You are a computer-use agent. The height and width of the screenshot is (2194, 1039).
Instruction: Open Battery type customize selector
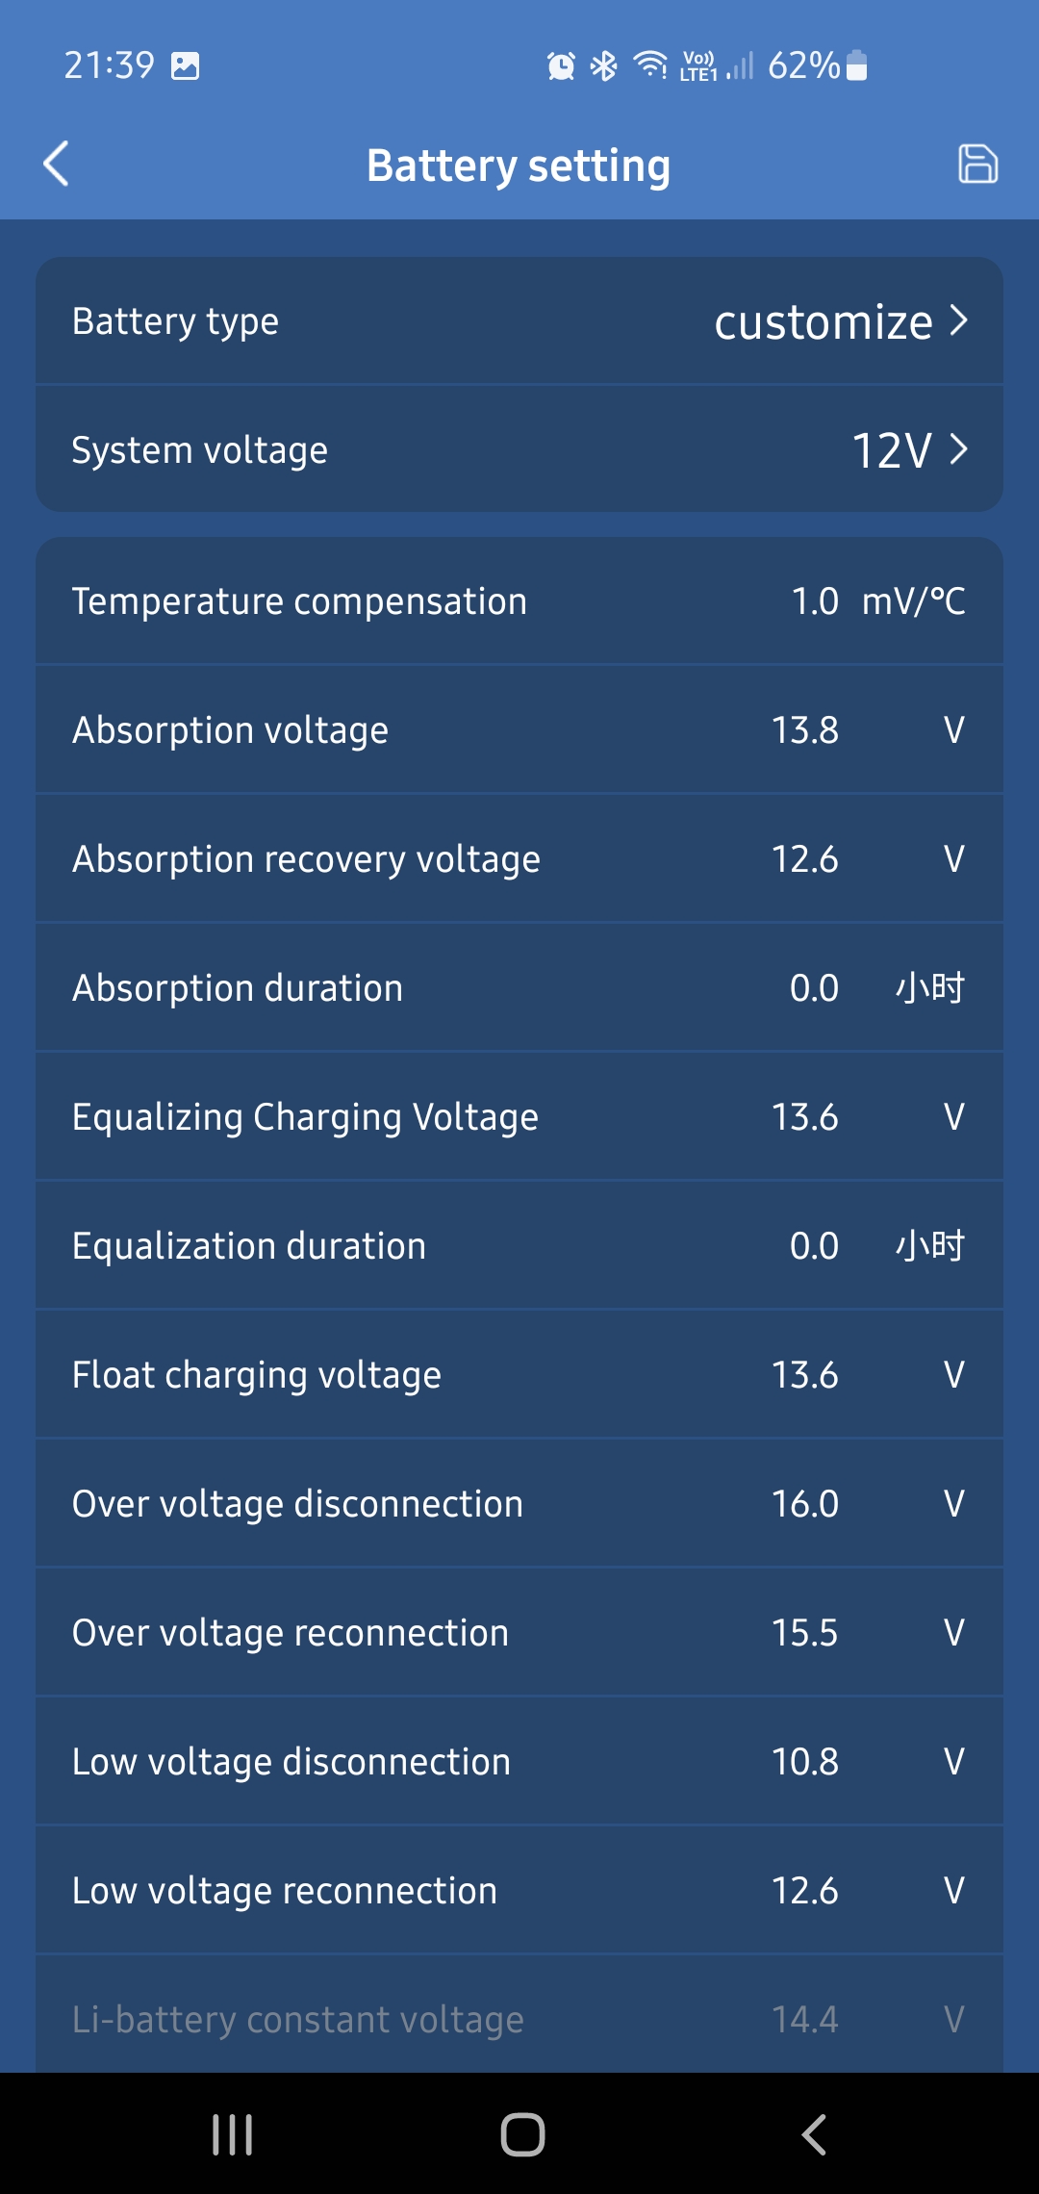click(x=824, y=321)
